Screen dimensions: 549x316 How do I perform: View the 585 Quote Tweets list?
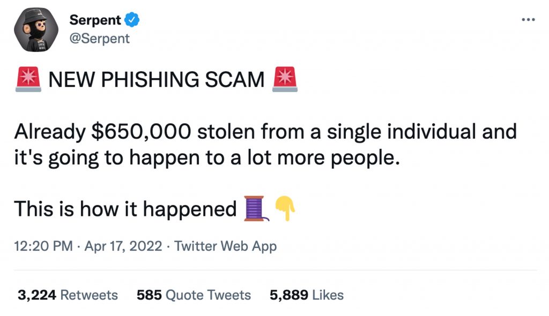point(194,295)
